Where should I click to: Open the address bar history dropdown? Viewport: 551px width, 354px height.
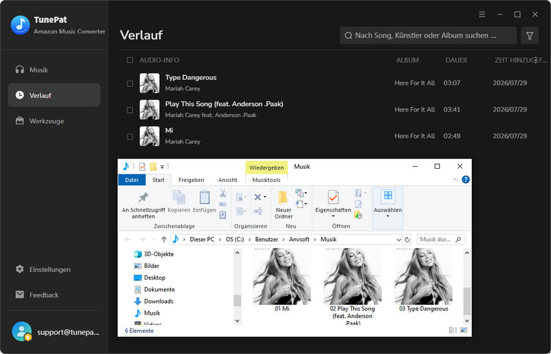399,240
